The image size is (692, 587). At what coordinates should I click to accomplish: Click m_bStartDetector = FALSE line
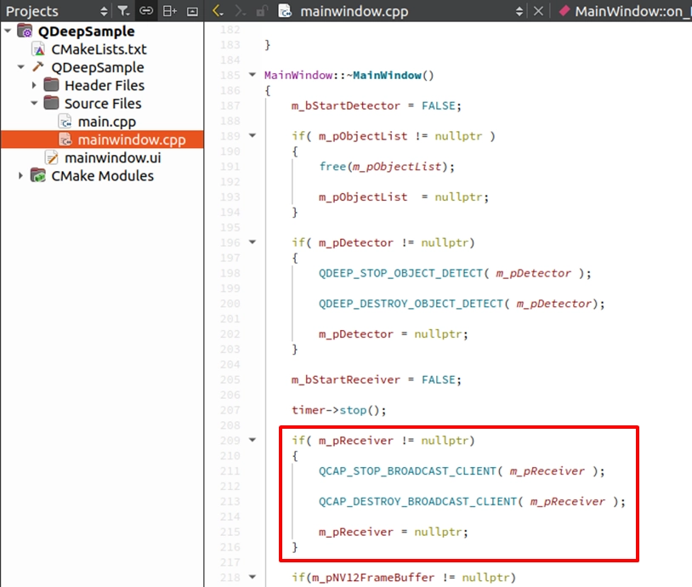coord(376,106)
